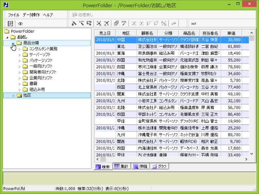The image size is (259, 194).
Task: Expand the 開発者向けソフト folder
Action: coord(19,72)
